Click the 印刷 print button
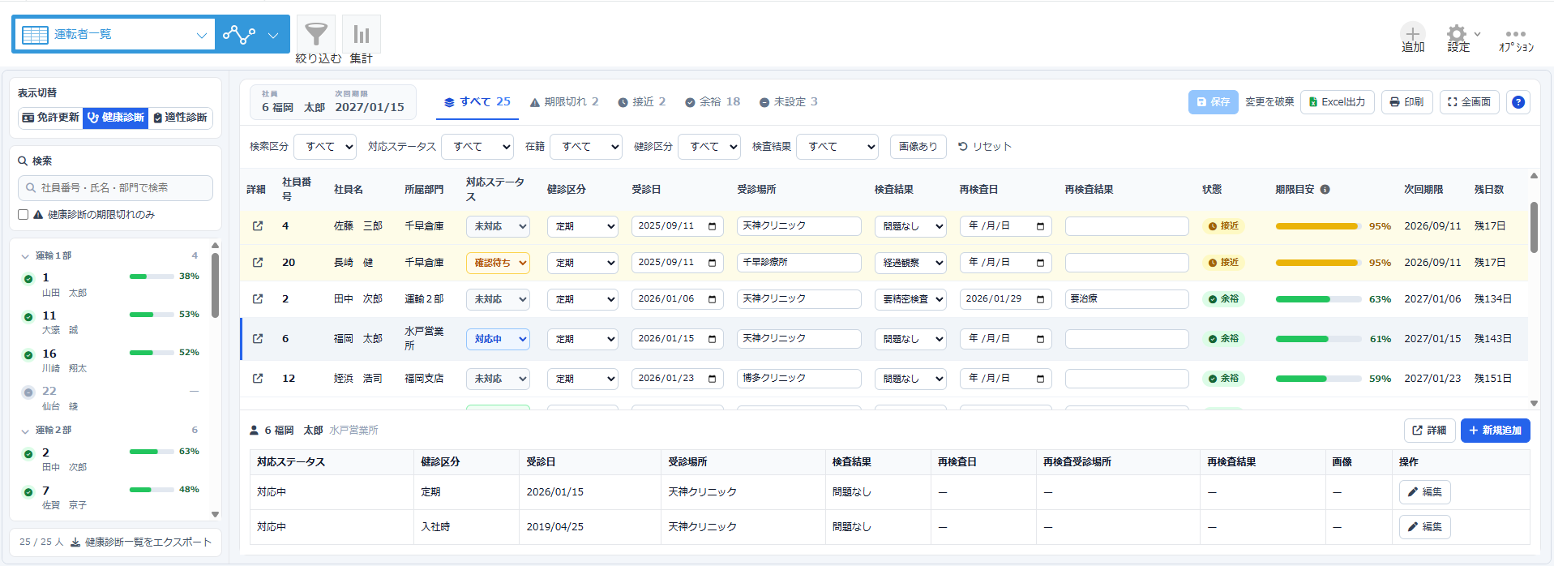 1406,102
